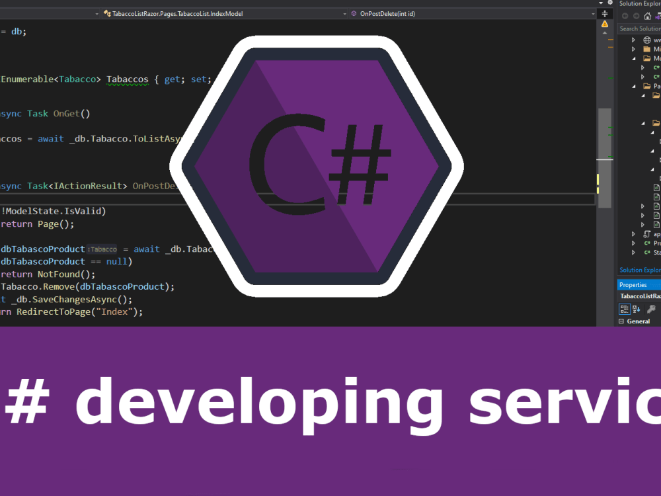
Task: Select the Mo… open folder icon
Action: (646, 59)
